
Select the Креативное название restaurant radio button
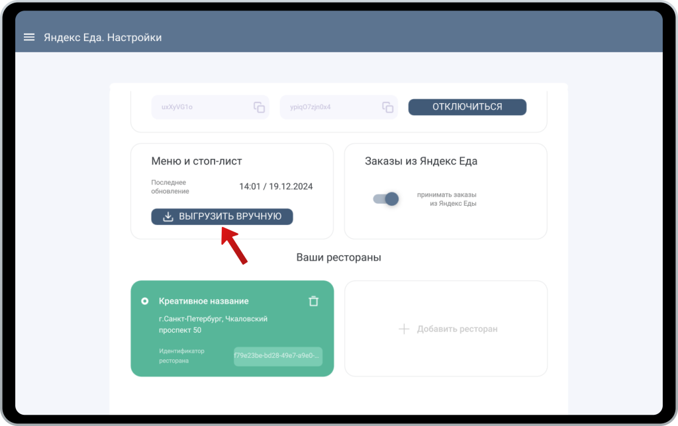(x=145, y=301)
